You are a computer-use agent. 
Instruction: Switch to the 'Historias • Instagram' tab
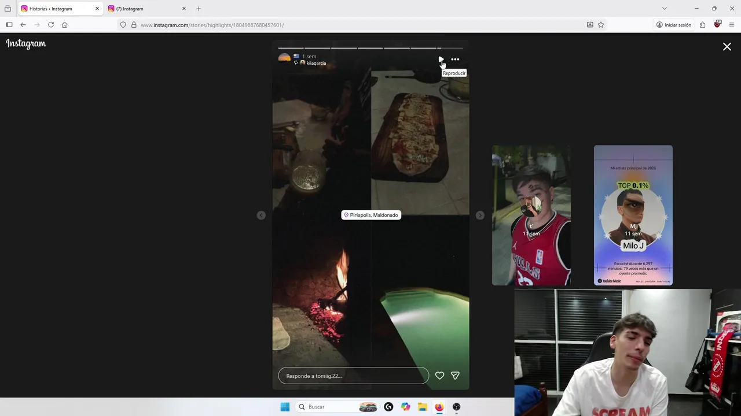click(x=60, y=9)
